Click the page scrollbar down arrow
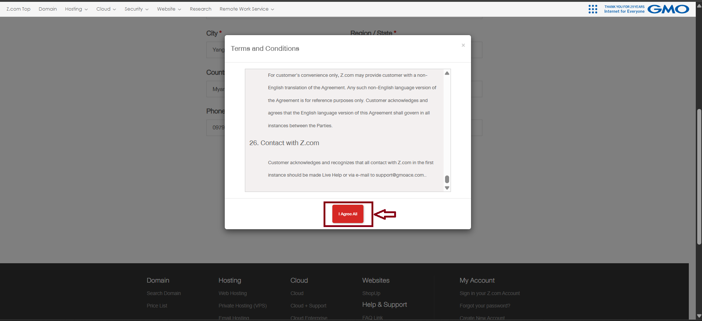This screenshot has width=702, height=321. 699,316
